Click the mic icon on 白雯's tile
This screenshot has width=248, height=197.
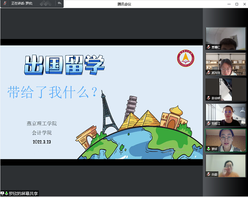tap(208, 175)
